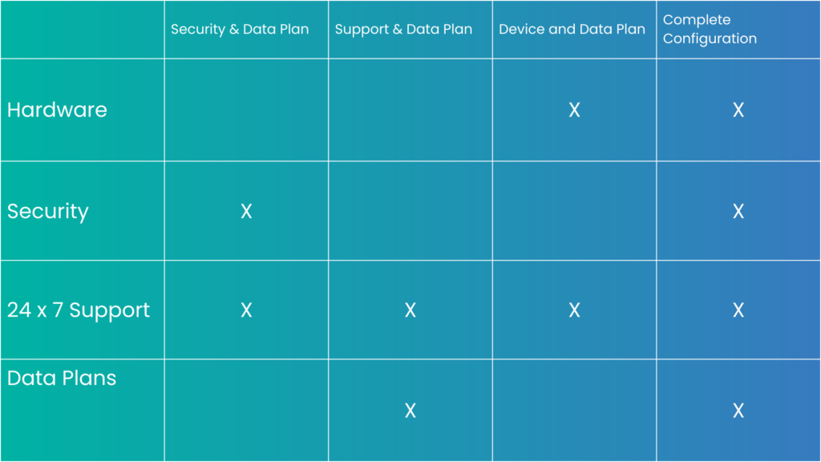Click Data Plans X under Complete Configuration
821x462 pixels.
click(x=738, y=411)
